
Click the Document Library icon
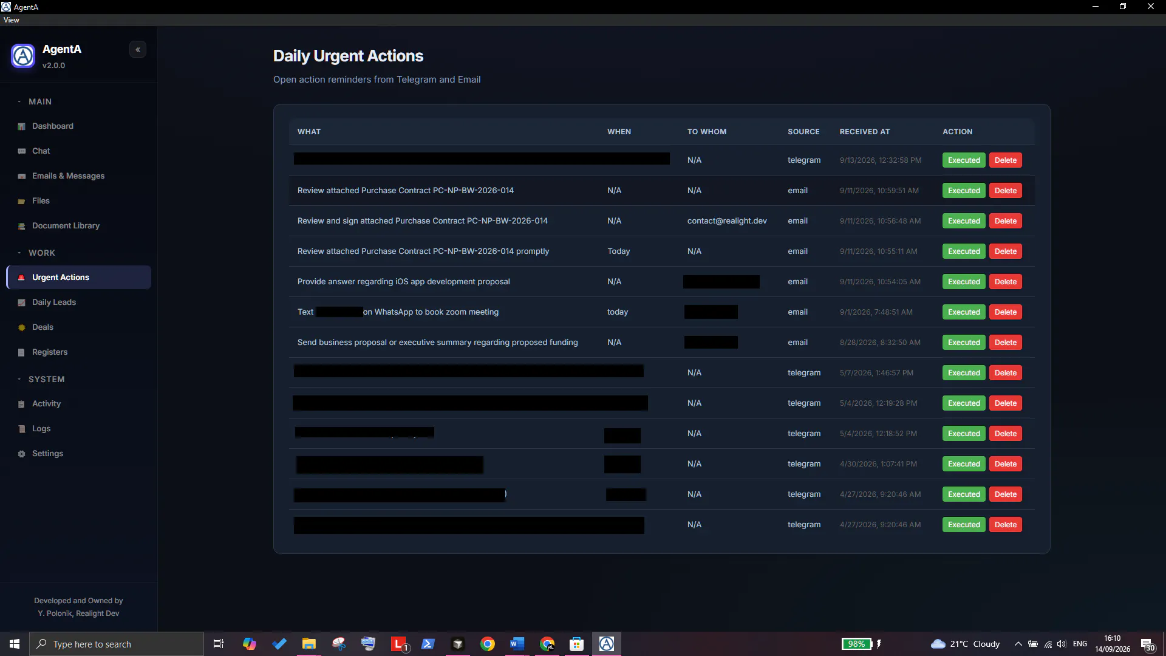click(22, 226)
